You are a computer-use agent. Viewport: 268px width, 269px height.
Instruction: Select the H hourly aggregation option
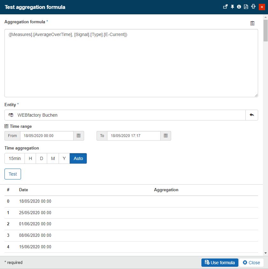(30, 158)
